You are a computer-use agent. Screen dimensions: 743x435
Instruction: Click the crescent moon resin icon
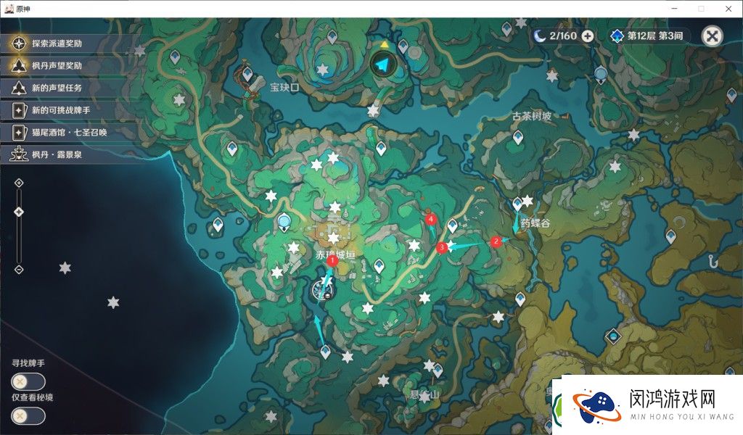click(x=539, y=36)
